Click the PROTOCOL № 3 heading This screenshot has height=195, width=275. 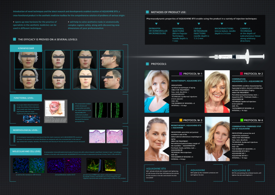(192, 120)
